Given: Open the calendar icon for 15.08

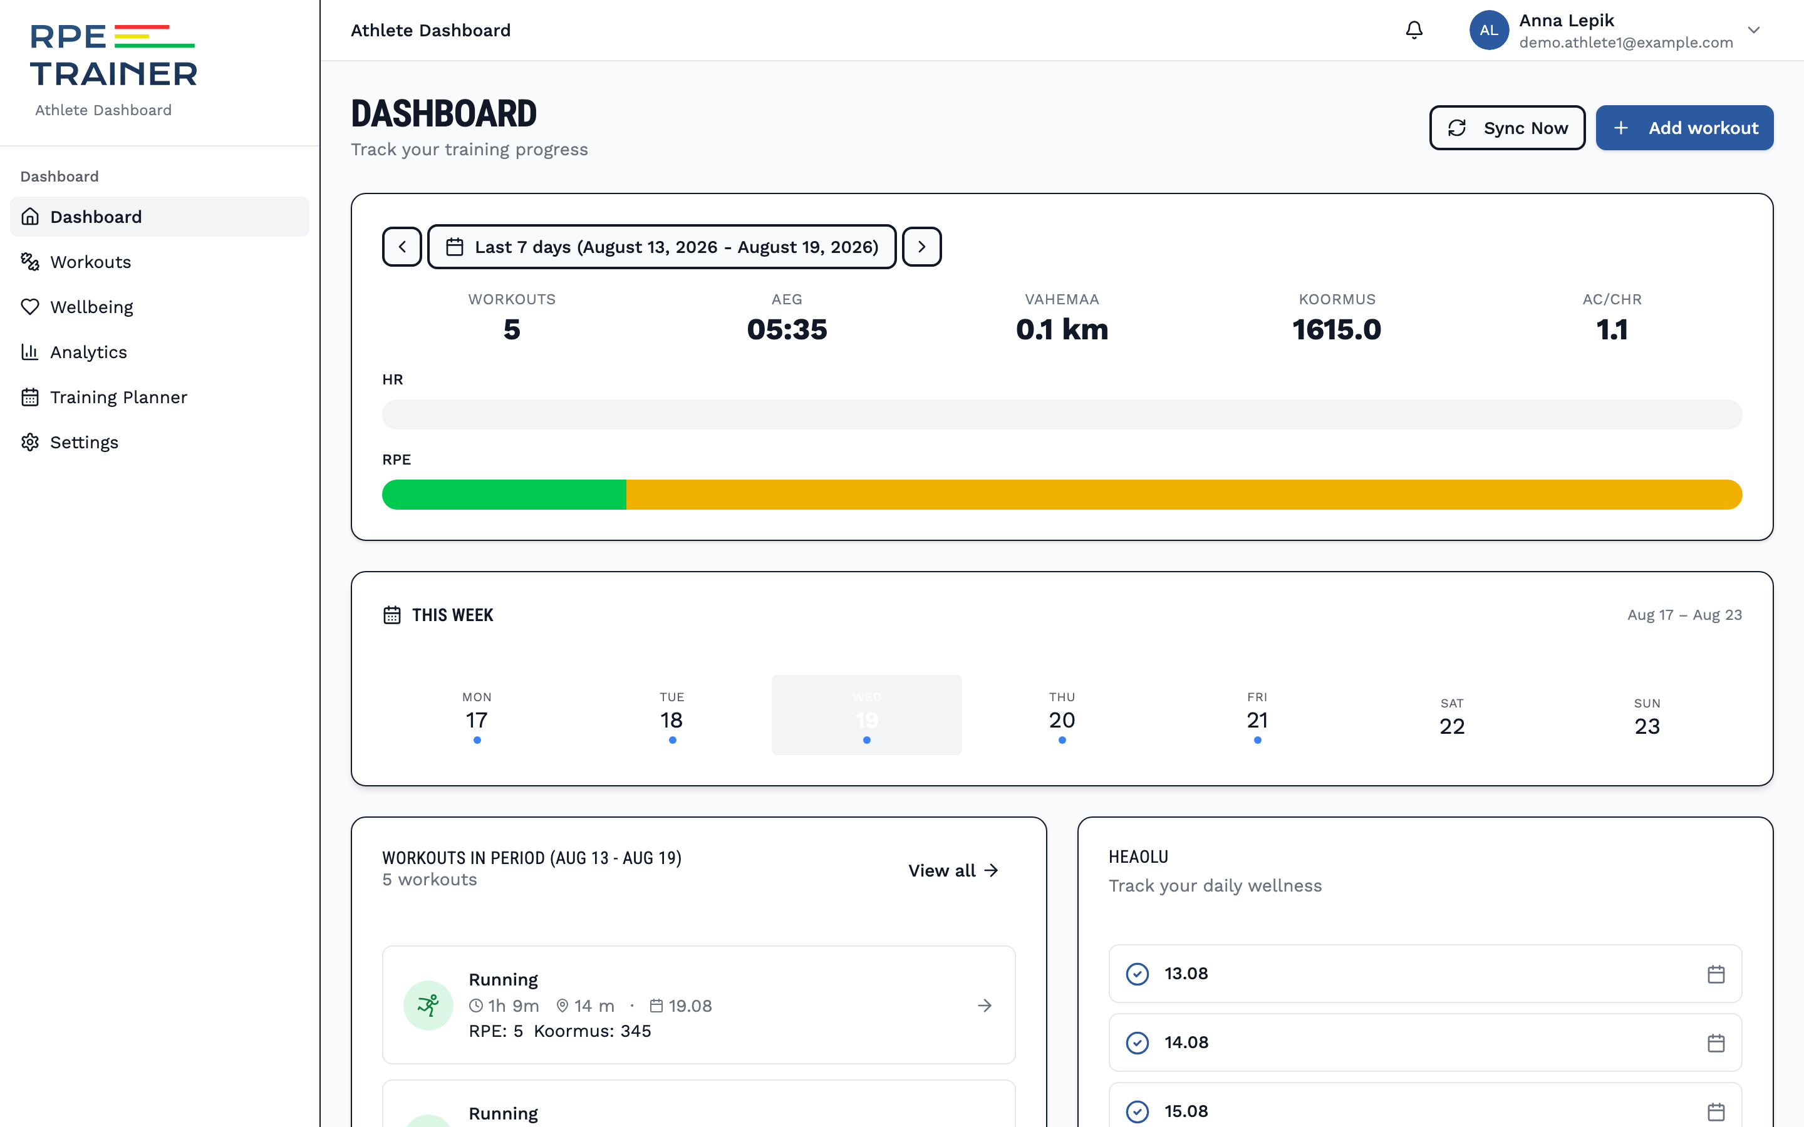Looking at the screenshot, I should pos(1716,1111).
